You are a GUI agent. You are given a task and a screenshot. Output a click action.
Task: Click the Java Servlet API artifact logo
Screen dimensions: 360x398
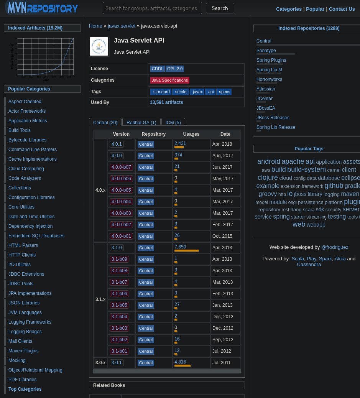(99, 46)
